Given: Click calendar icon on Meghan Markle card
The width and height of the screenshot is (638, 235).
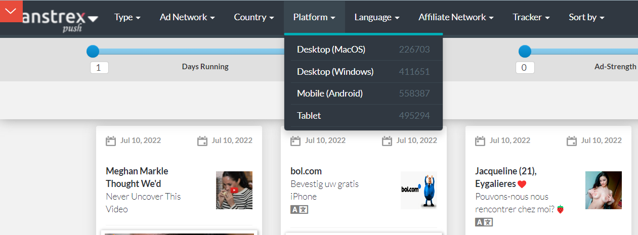Looking at the screenshot, I should [111, 140].
